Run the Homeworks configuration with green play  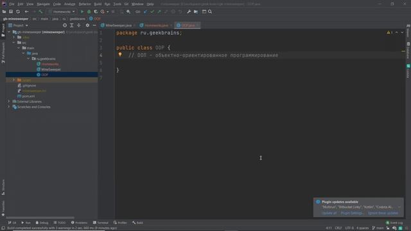tap(82, 12)
